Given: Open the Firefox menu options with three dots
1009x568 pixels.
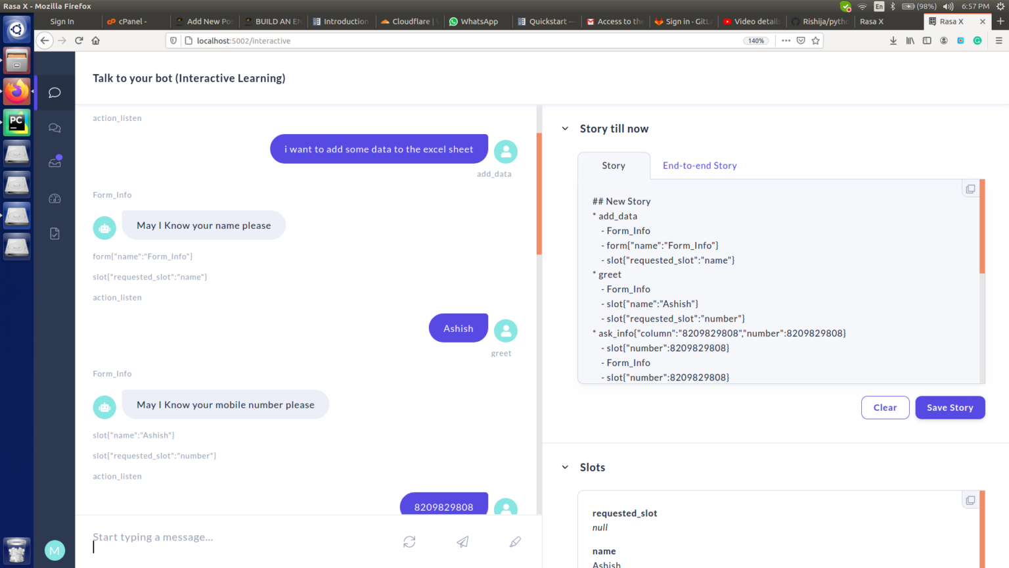Looking at the screenshot, I should click(786, 40).
